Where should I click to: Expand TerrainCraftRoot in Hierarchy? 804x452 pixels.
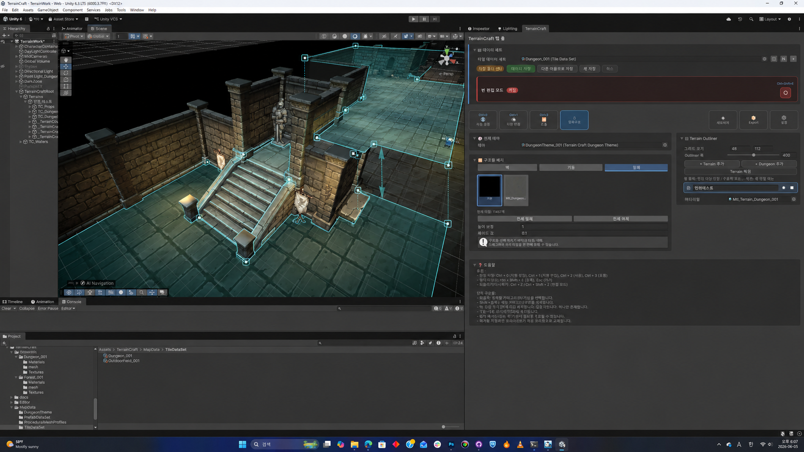[x=17, y=91]
